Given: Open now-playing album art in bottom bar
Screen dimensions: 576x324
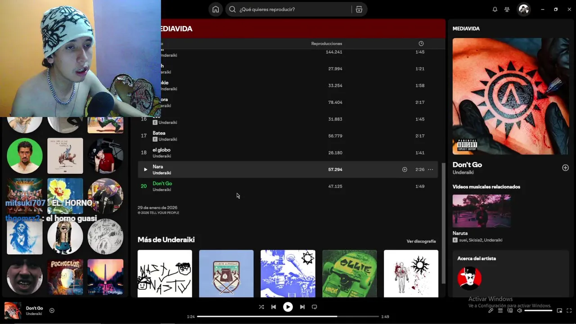Looking at the screenshot, I should tap(13, 310).
